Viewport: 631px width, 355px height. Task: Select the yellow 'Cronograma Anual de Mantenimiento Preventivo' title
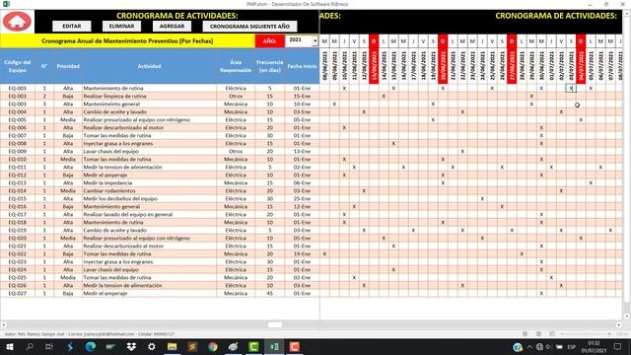[x=127, y=40]
